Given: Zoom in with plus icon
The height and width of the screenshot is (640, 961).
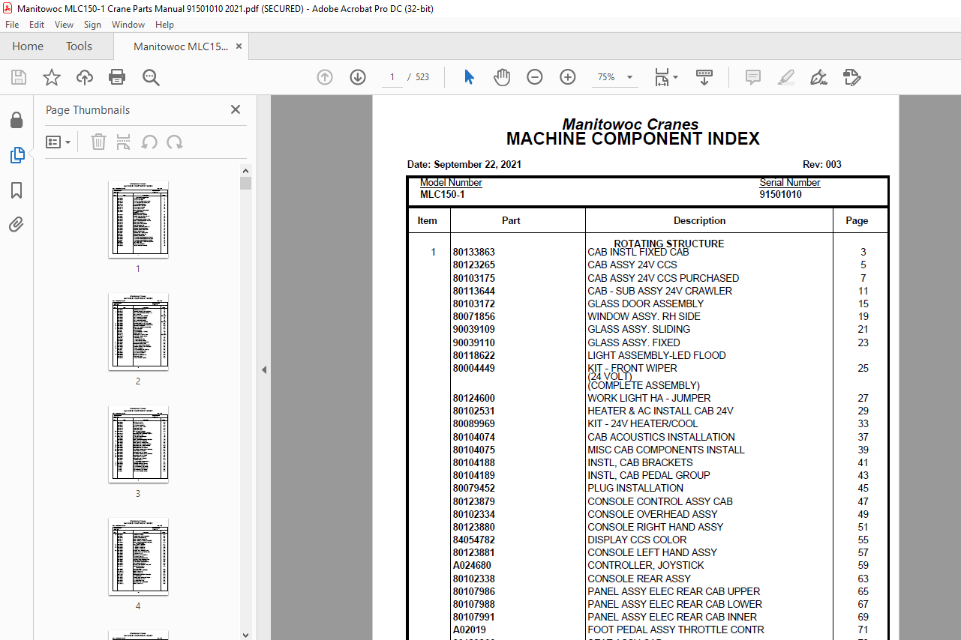Looking at the screenshot, I should pyautogui.click(x=568, y=77).
